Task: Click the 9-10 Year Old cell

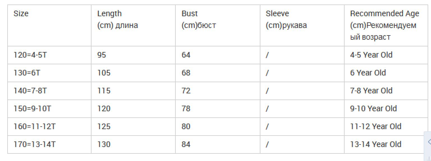Action: (386, 109)
